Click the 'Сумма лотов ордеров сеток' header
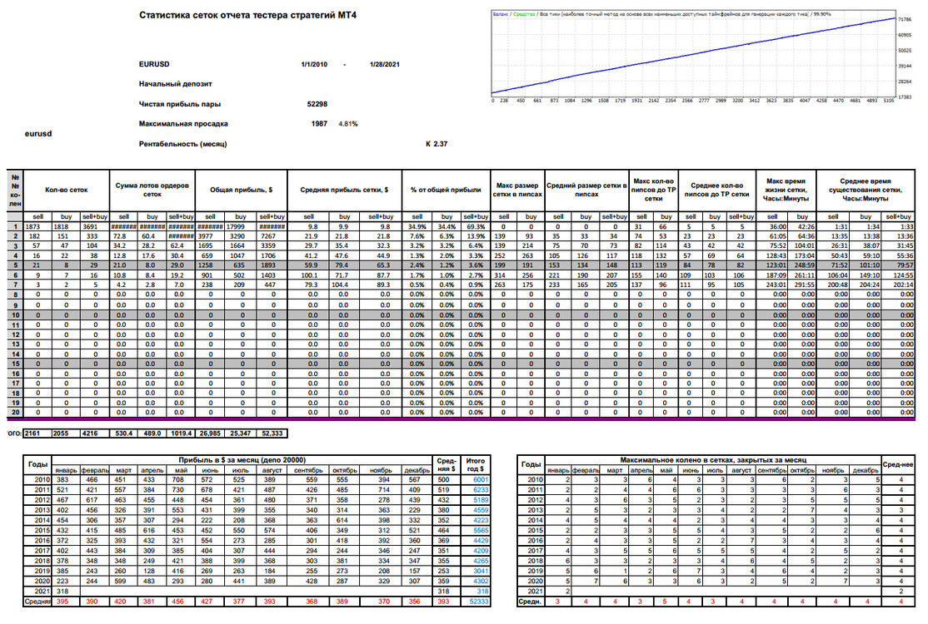The height and width of the screenshot is (624, 928). [x=152, y=191]
